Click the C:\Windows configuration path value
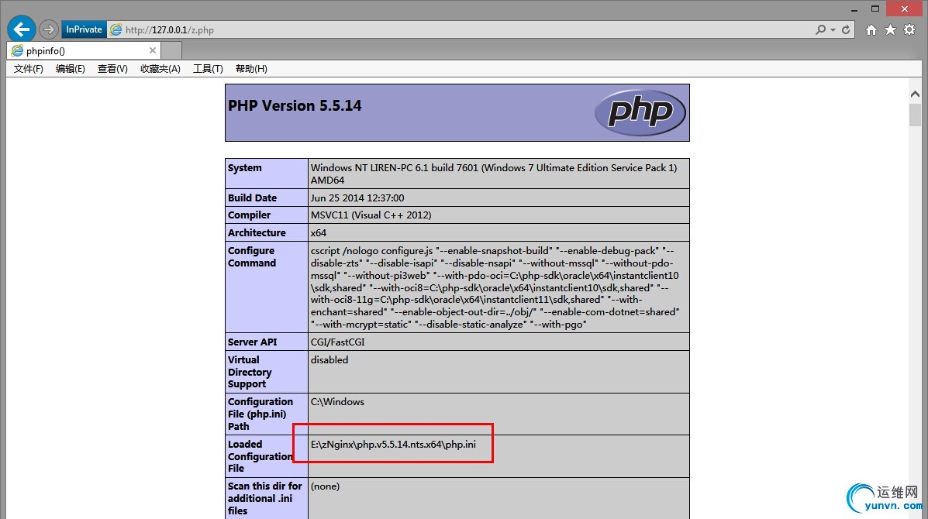Image resolution: width=928 pixels, height=519 pixels. (337, 402)
